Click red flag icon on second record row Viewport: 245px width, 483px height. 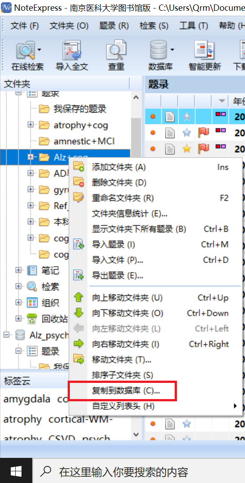[x=203, y=132]
